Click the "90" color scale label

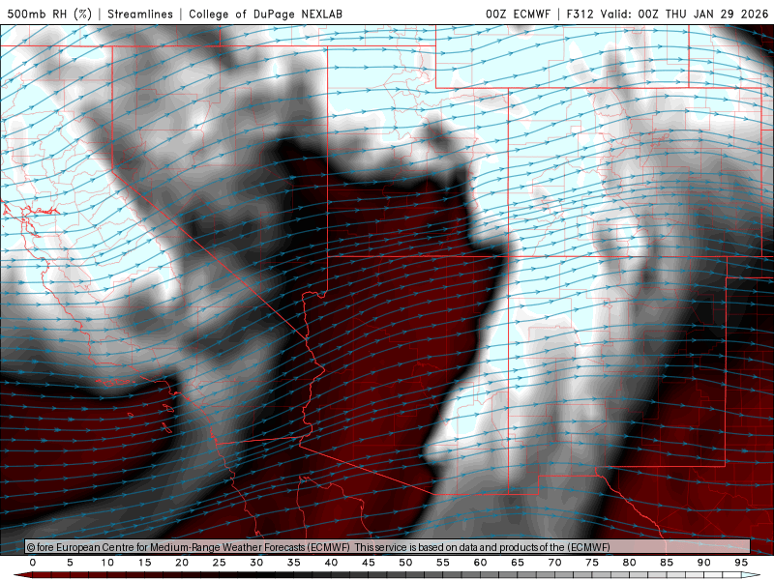tap(703, 563)
